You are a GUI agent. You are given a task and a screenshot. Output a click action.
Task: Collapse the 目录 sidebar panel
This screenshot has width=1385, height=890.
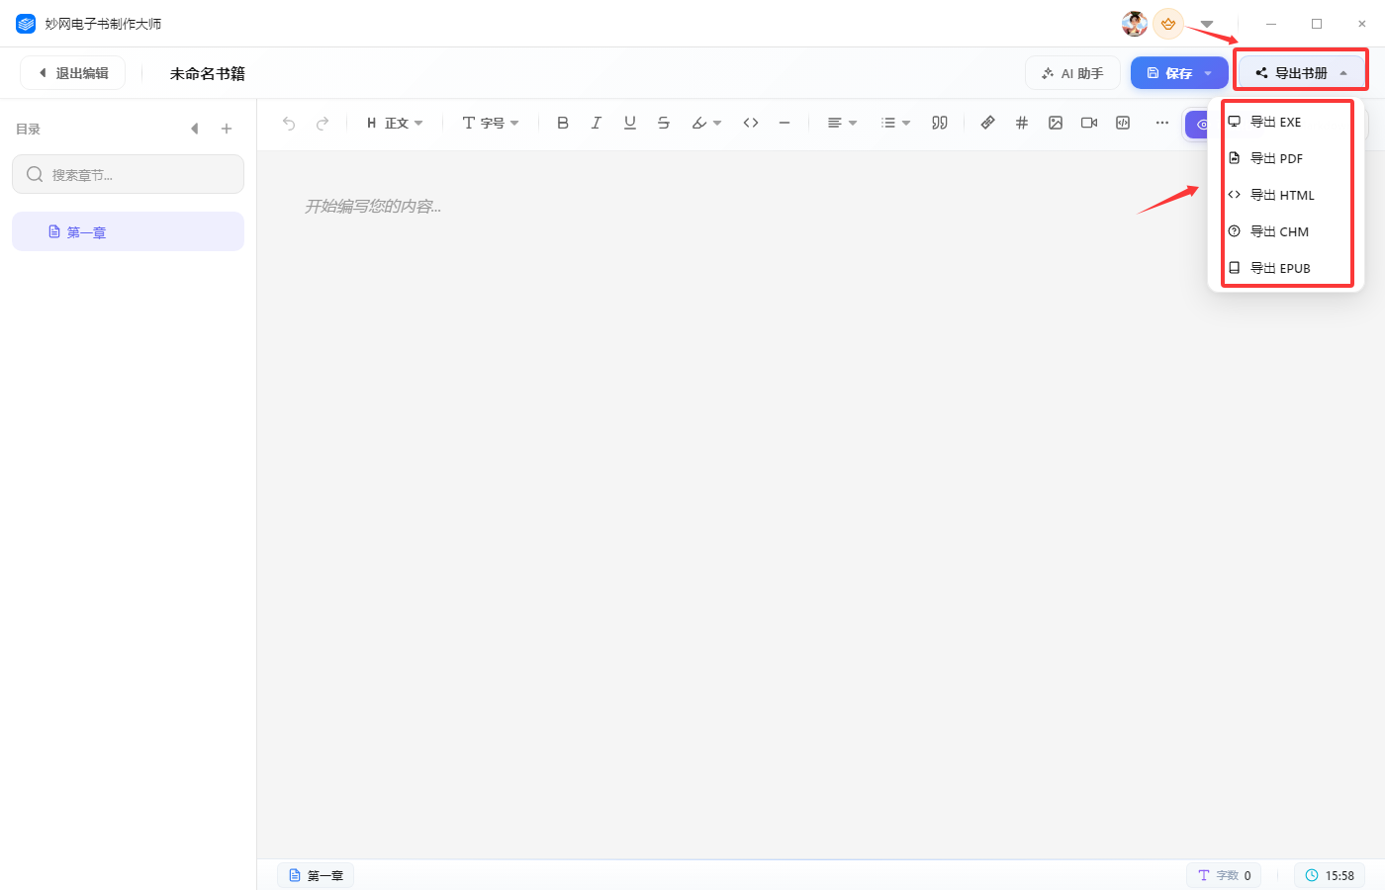[x=195, y=129]
